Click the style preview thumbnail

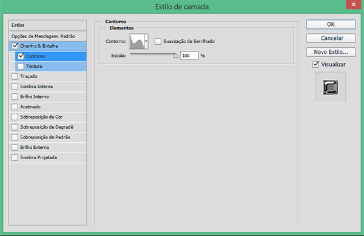331,87
